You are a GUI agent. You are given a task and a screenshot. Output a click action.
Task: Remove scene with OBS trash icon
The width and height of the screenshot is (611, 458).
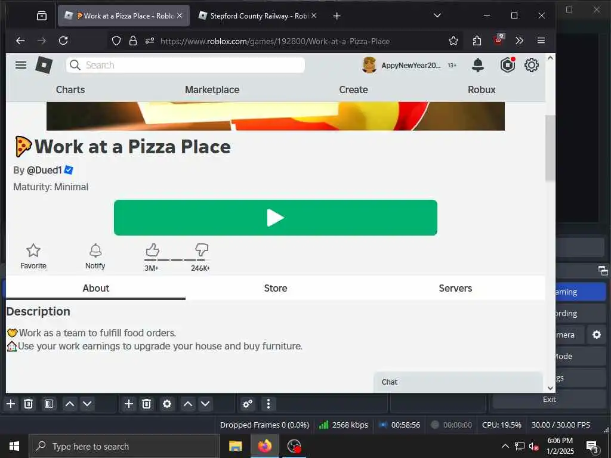[29, 404]
